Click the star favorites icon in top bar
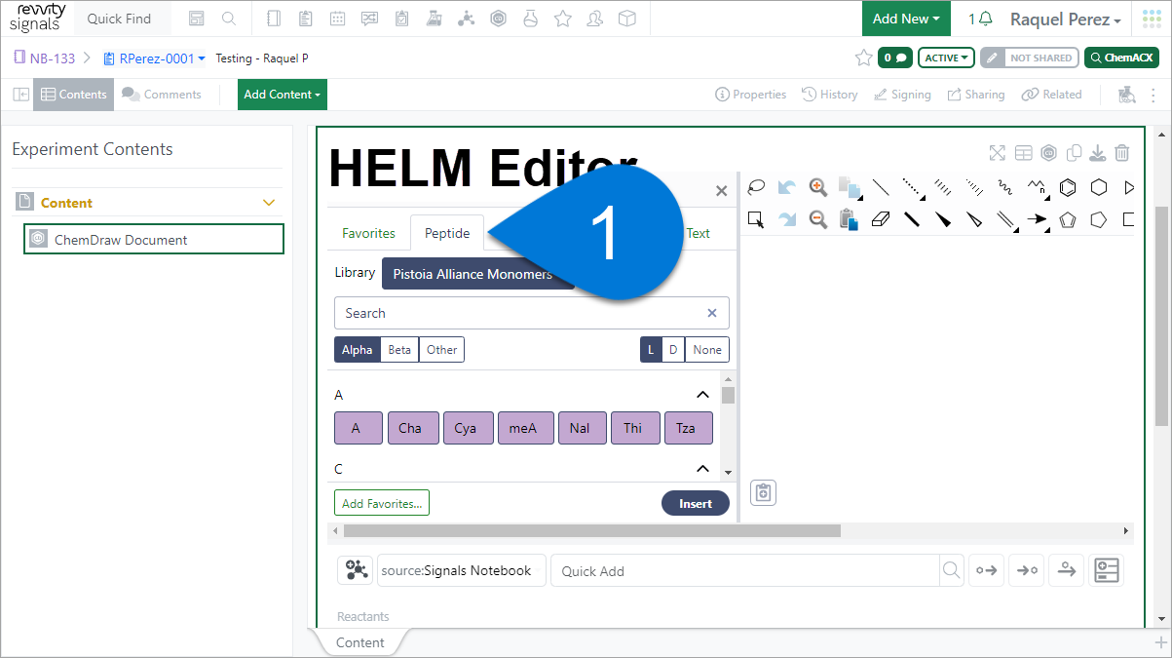 [x=562, y=19]
